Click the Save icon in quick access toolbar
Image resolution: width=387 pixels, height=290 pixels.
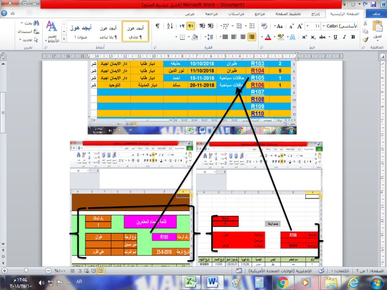(x=373, y=4)
